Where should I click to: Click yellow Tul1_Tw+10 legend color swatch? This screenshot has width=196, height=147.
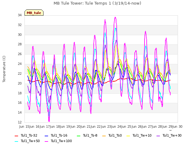(x=128, y=136)
